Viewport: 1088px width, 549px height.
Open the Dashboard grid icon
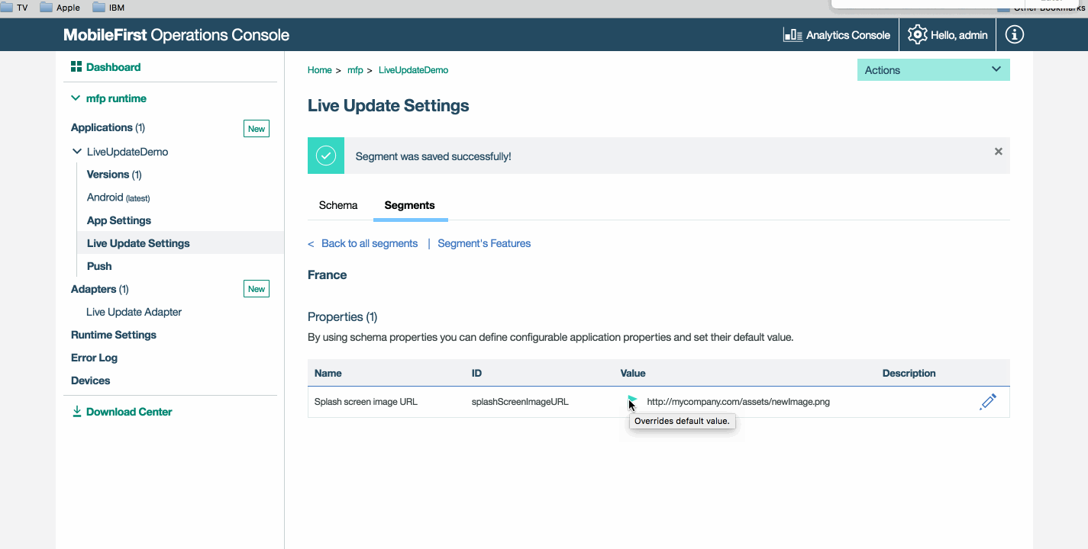[76, 67]
